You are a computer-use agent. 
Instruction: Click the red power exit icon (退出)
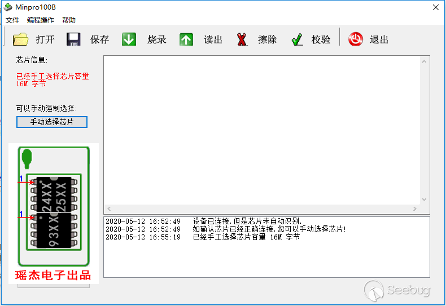(x=356, y=39)
